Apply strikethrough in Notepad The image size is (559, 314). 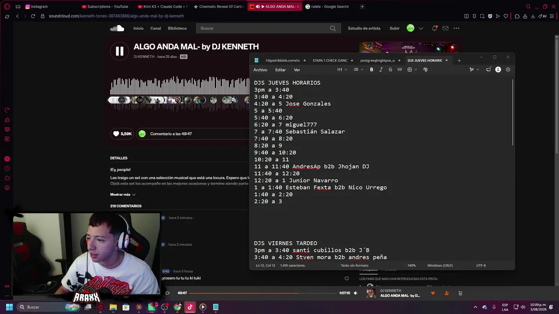pyautogui.click(x=390, y=70)
